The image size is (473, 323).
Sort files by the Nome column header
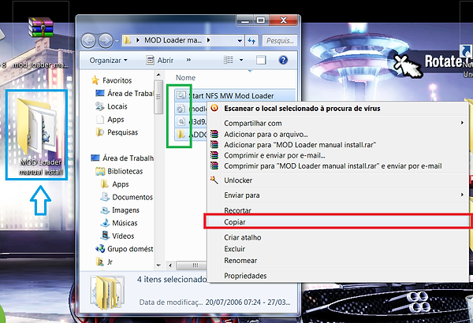pos(185,77)
